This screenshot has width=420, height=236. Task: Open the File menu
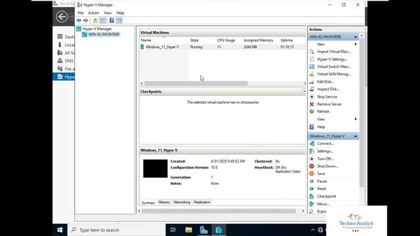[80, 13]
